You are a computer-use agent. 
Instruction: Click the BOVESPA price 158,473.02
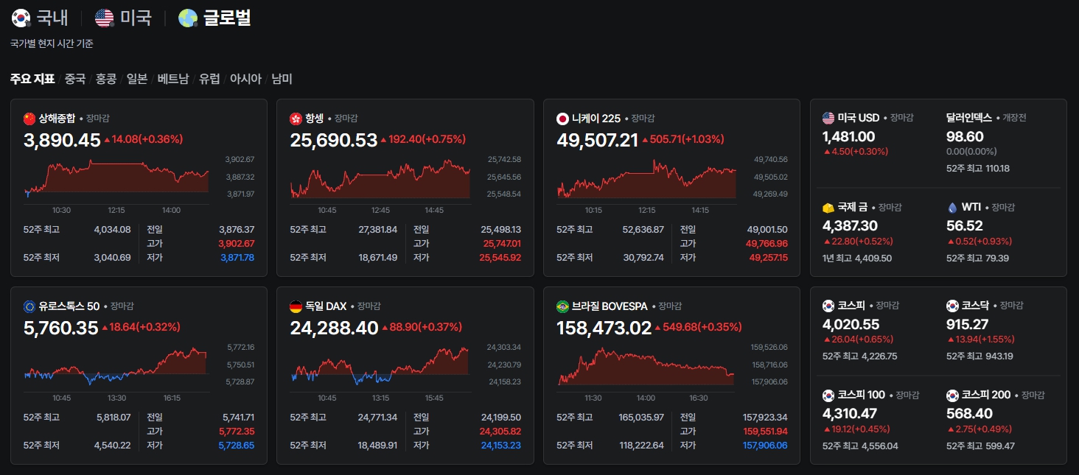pos(604,328)
